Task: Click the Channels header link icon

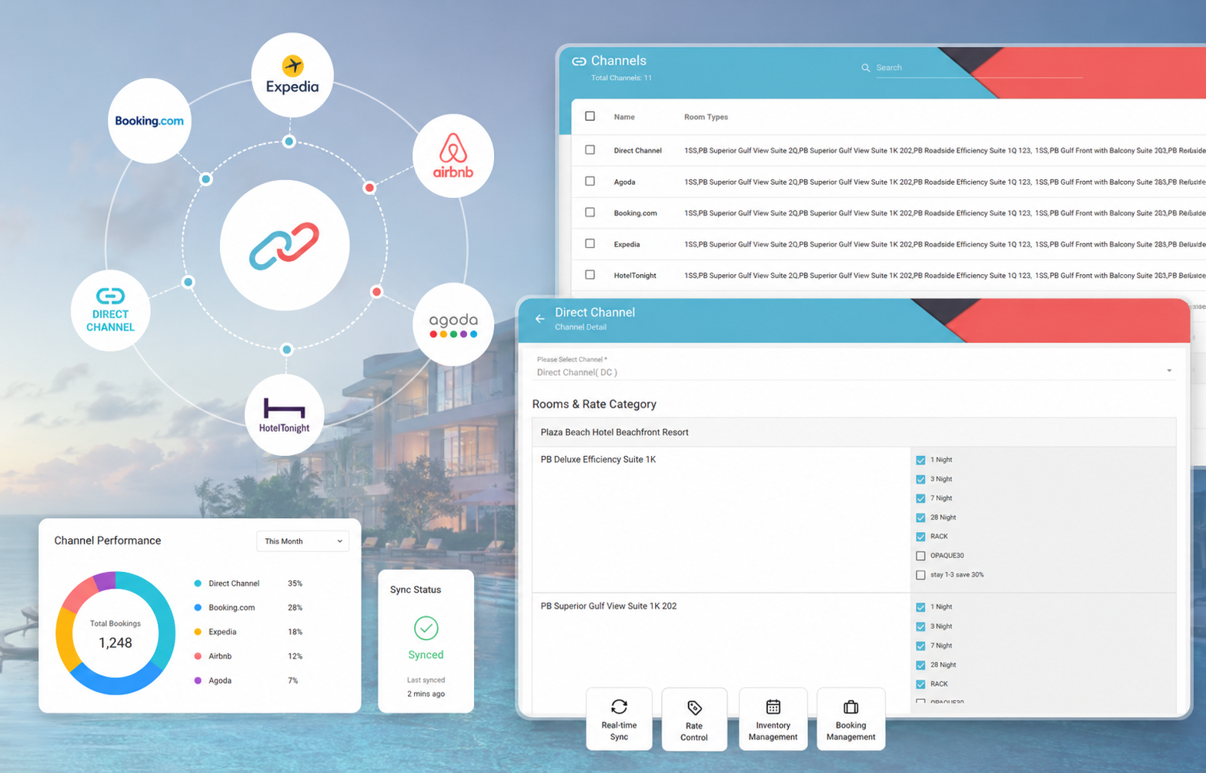Action: [x=579, y=61]
